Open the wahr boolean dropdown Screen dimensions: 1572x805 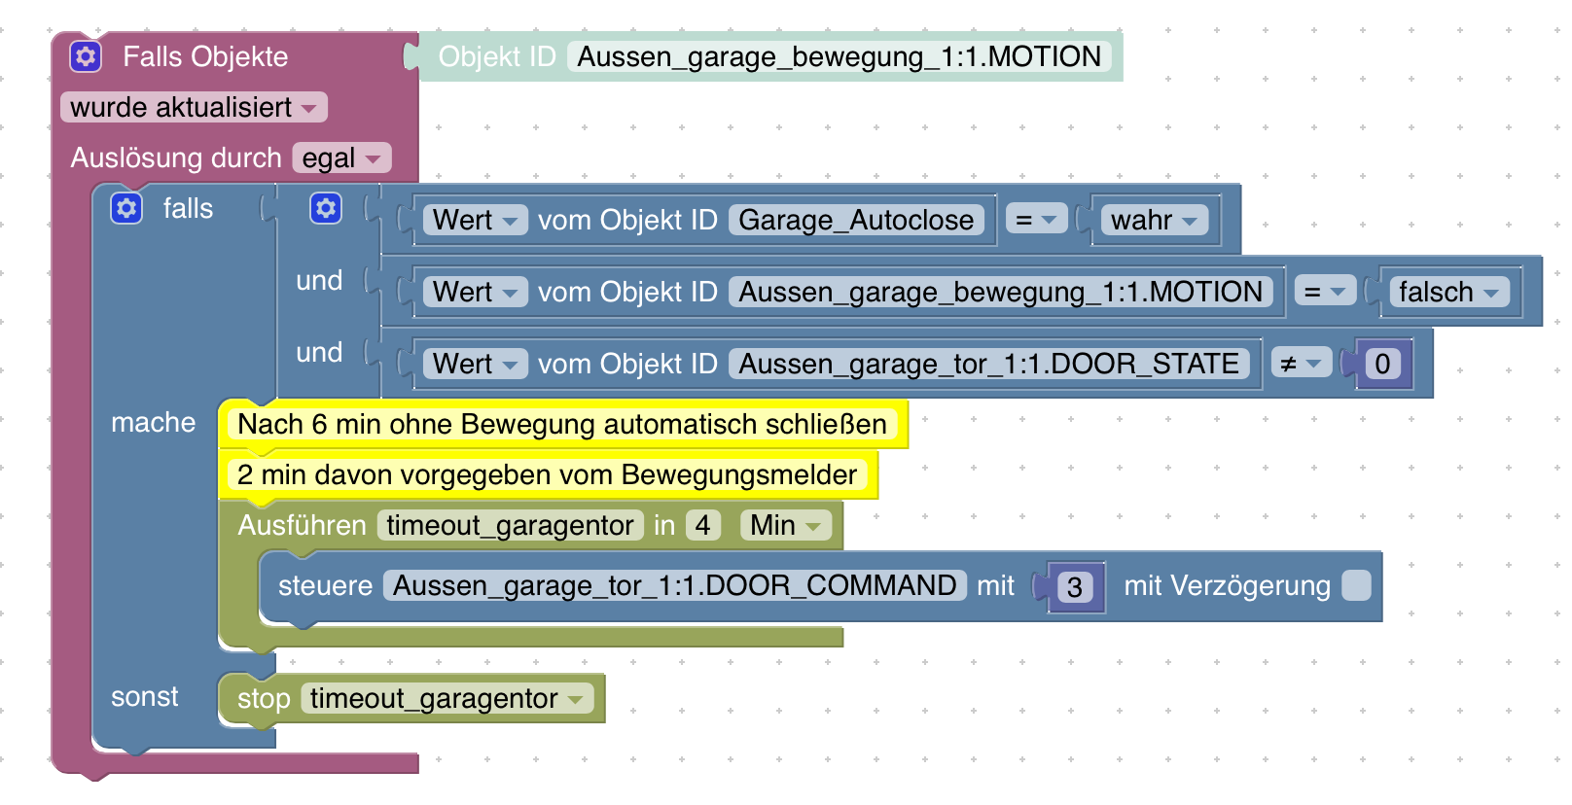click(1155, 220)
